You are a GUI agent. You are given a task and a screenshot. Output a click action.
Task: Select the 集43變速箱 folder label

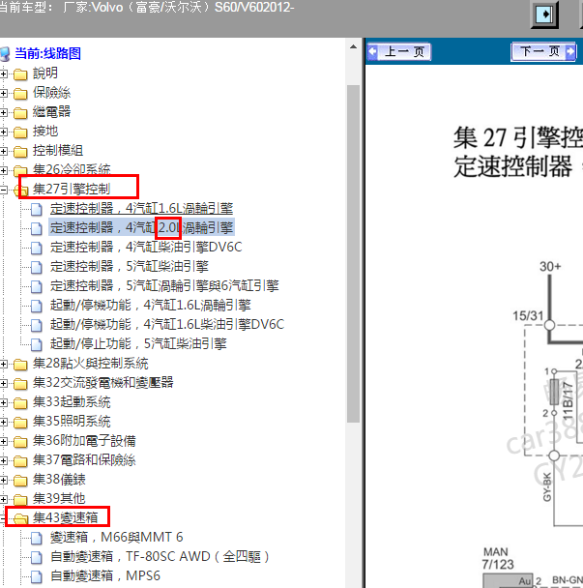pos(65,517)
